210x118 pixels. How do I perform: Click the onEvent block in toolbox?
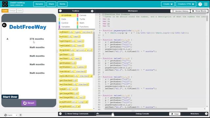click(x=76, y=32)
